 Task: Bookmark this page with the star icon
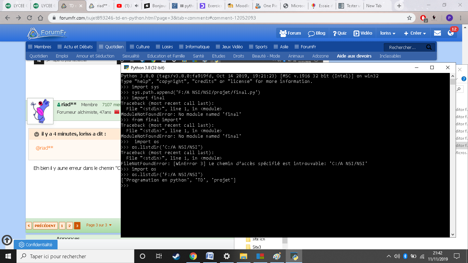409,18
